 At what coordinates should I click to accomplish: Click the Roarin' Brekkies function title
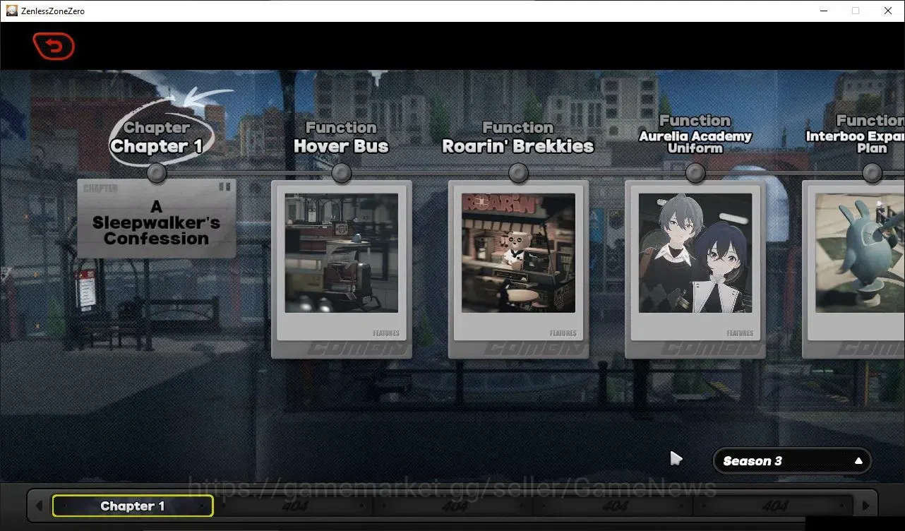point(518,146)
